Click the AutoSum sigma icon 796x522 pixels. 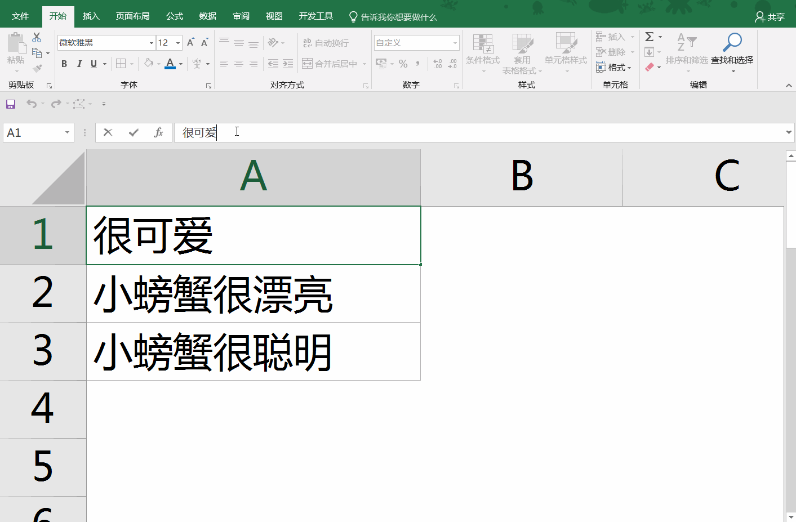[x=650, y=37]
